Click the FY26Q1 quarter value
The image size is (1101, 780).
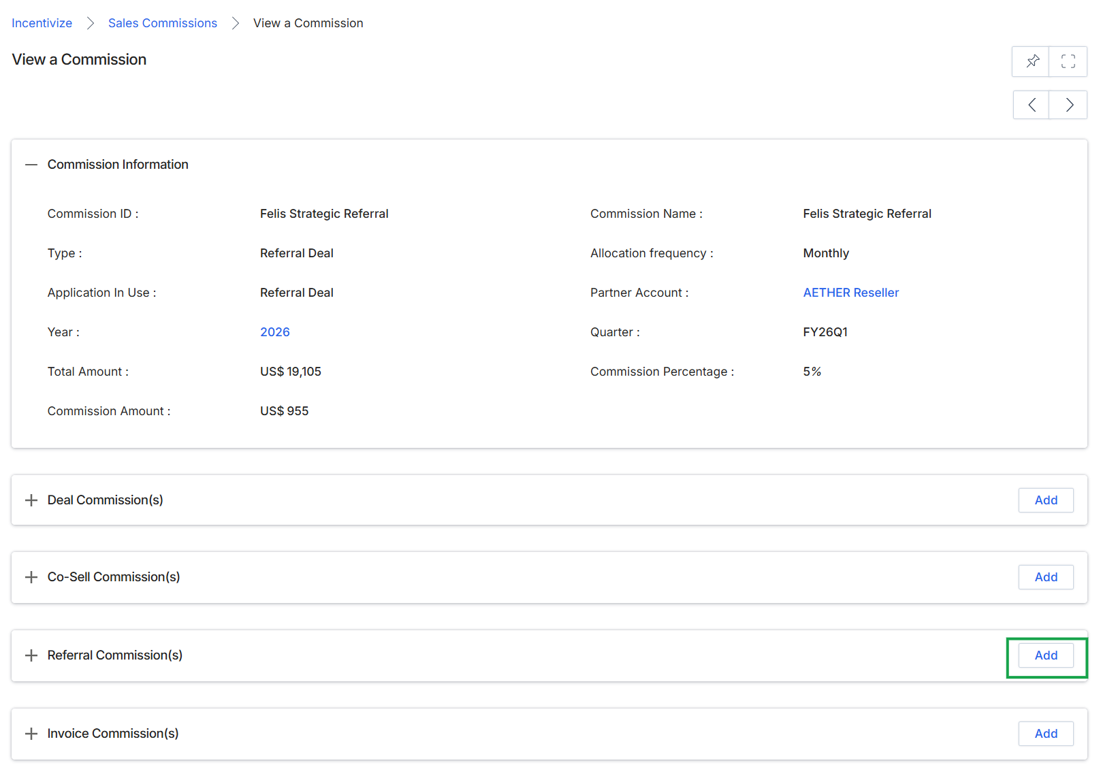click(825, 332)
